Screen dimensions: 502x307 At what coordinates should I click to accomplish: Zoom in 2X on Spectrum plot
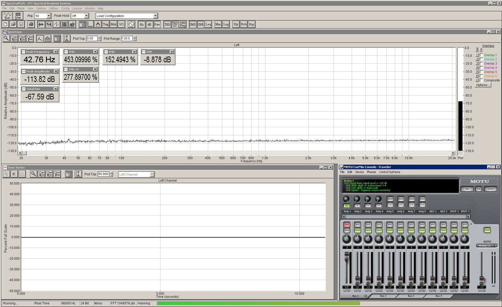tap(14, 38)
